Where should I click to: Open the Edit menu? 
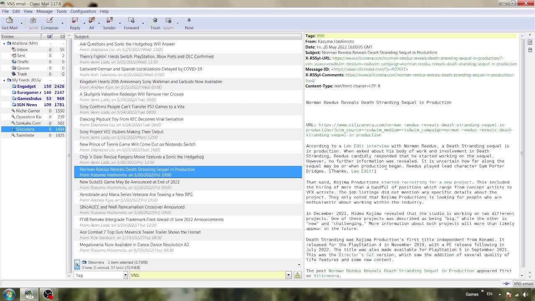[x=16, y=11]
